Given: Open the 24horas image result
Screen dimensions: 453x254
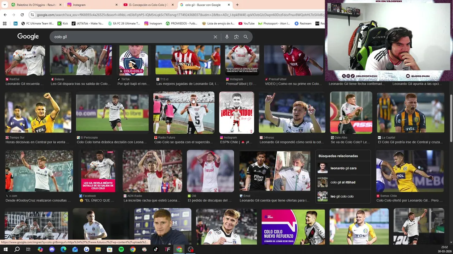Looking at the screenshot, I should (292, 113).
